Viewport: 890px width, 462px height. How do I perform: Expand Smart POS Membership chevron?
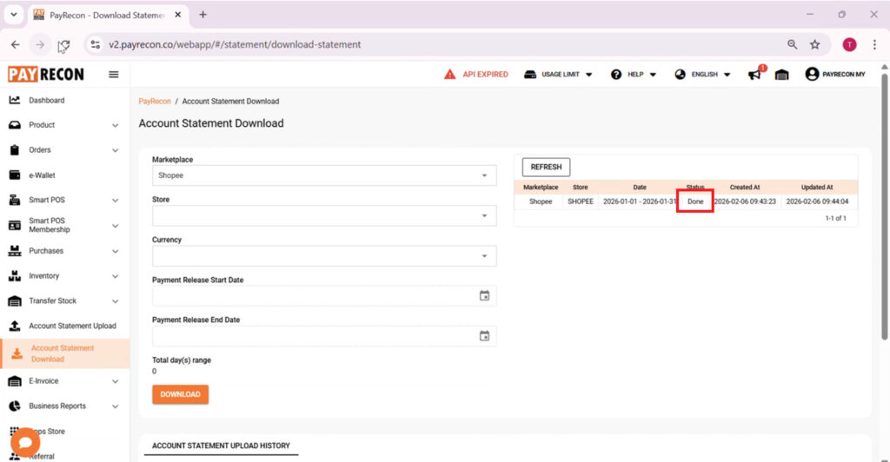(116, 226)
